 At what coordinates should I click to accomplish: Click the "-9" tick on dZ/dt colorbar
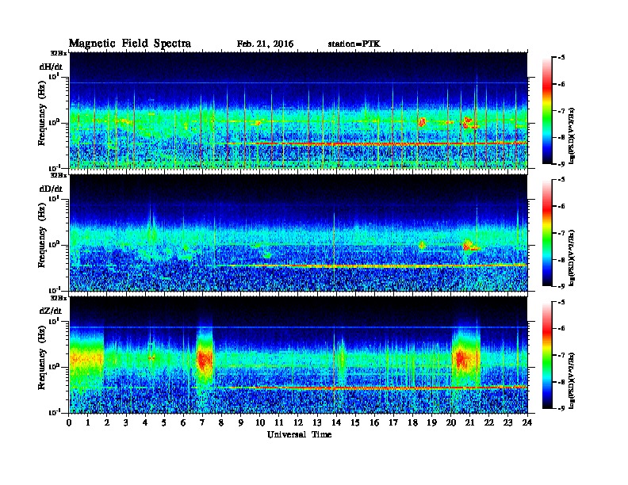click(561, 408)
